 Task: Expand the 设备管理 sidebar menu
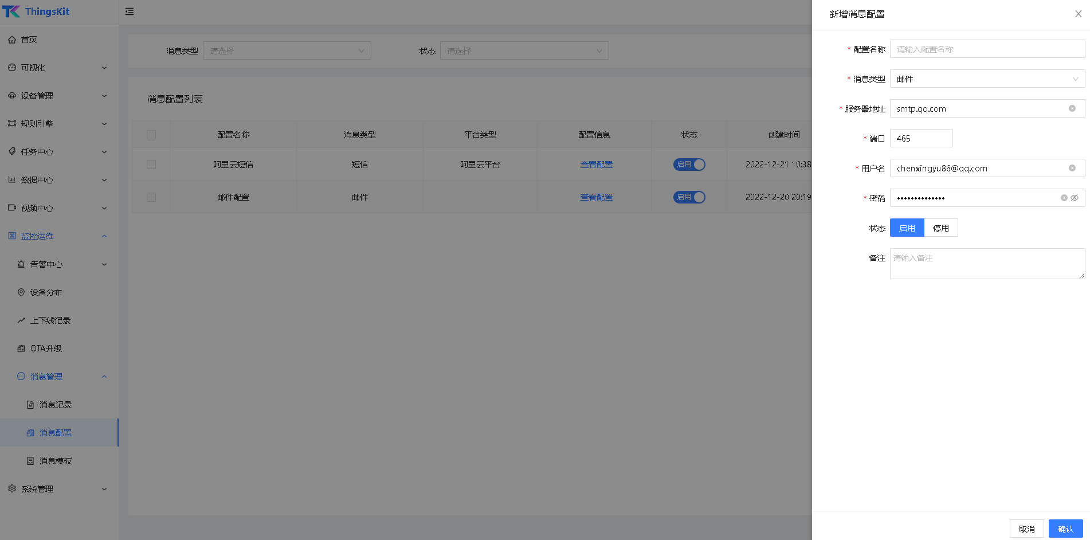click(x=57, y=96)
